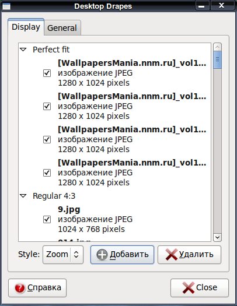Click the window menu icon in title bar
This screenshot has width=237, height=306.
pyautogui.click(x=6, y=6)
